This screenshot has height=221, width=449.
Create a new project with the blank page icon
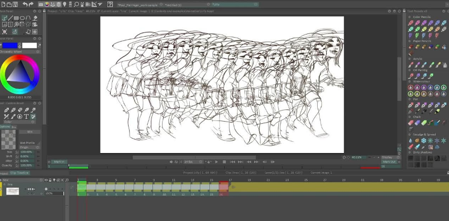[3, 4]
